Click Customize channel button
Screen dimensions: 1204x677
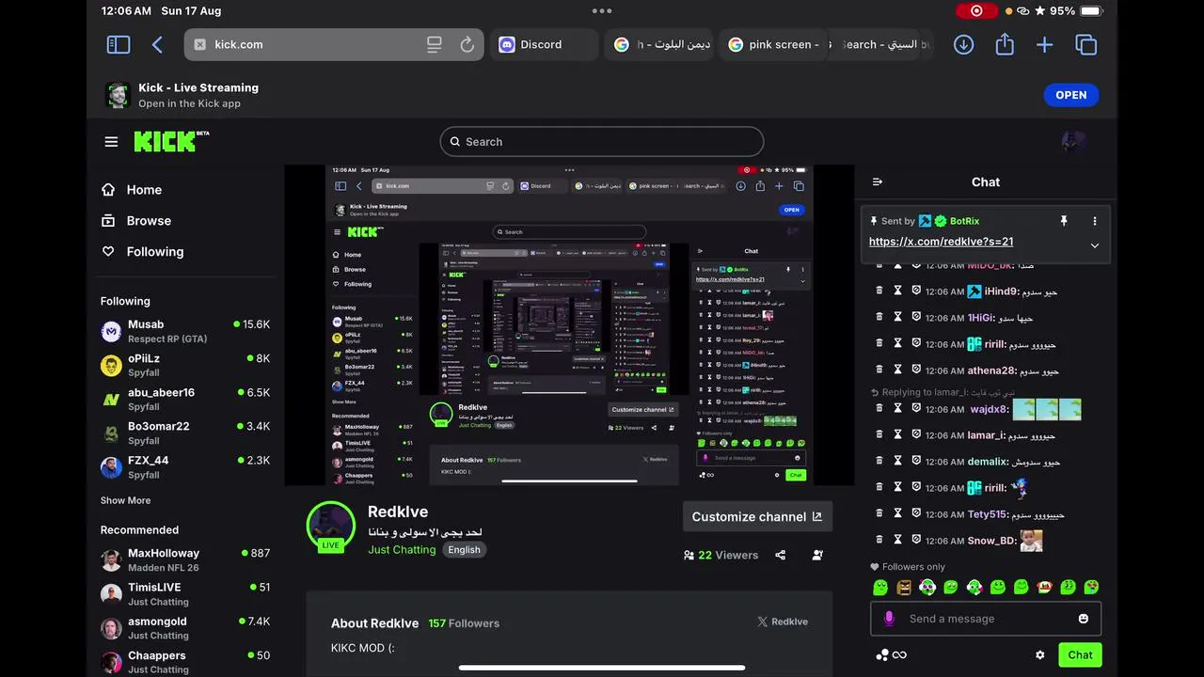point(757,516)
